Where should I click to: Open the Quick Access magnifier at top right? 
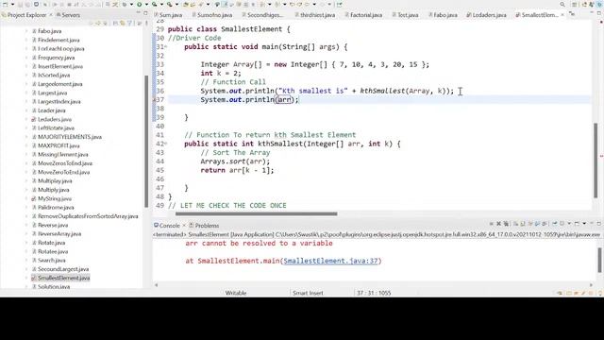click(562, 4)
